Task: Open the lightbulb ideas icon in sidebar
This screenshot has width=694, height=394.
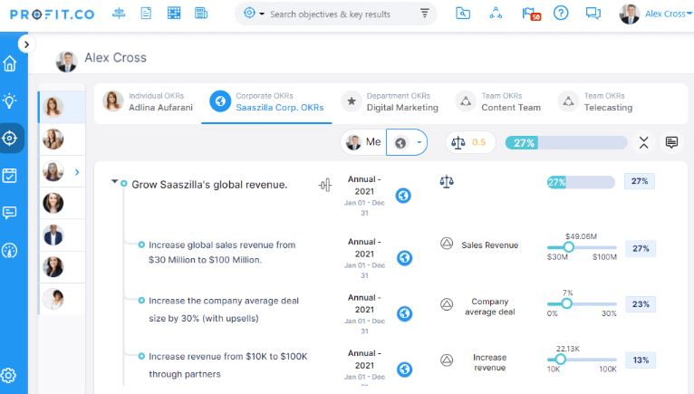Action: coord(10,101)
